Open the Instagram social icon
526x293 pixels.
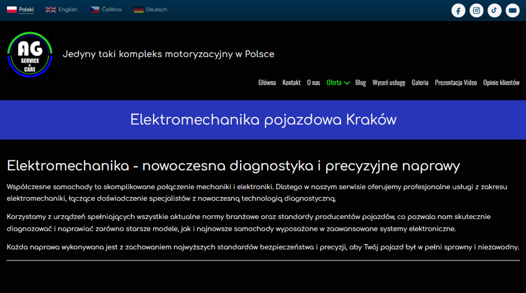(x=476, y=11)
